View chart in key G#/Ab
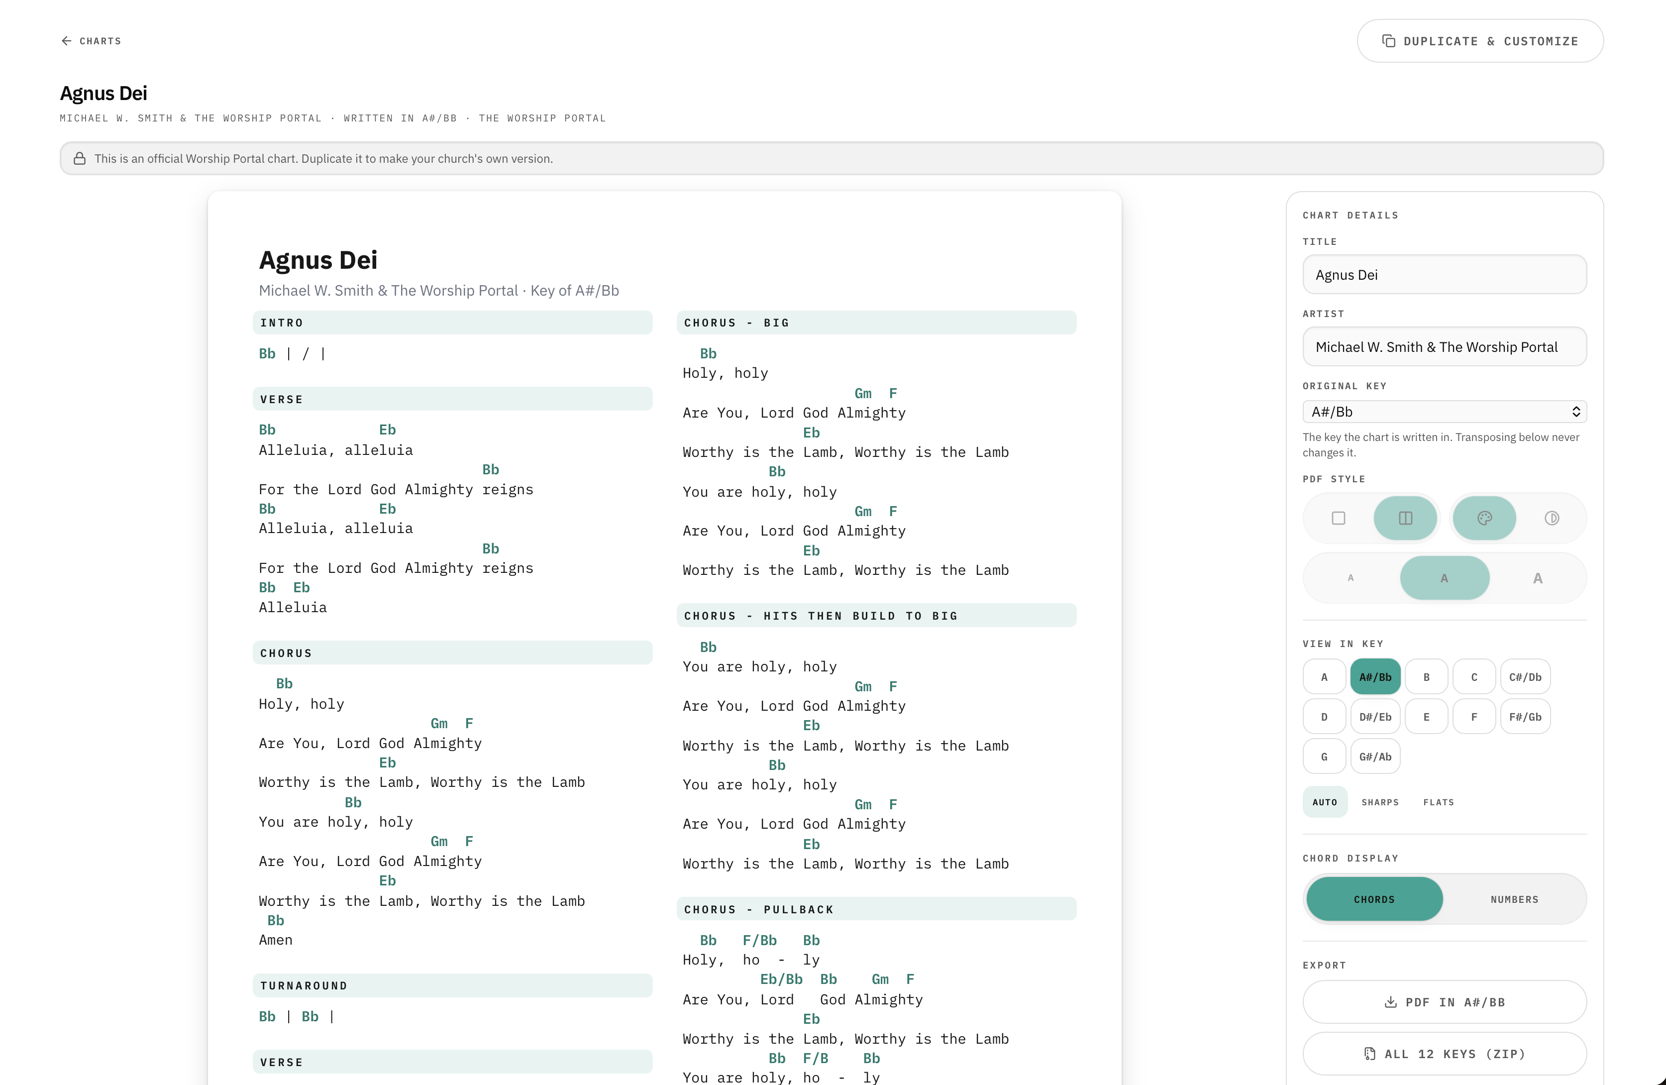Screen dimensions: 1666x1085 point(1375,757)
